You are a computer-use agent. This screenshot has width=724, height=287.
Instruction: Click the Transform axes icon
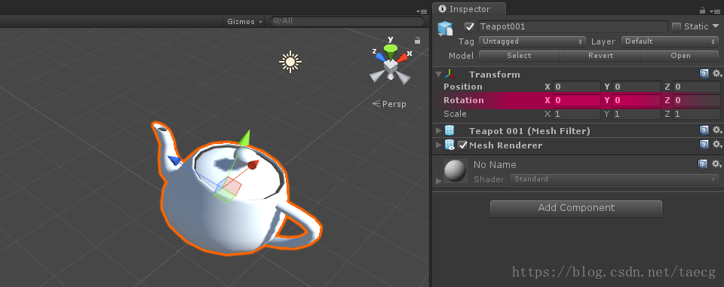click(x=449, y=75)
